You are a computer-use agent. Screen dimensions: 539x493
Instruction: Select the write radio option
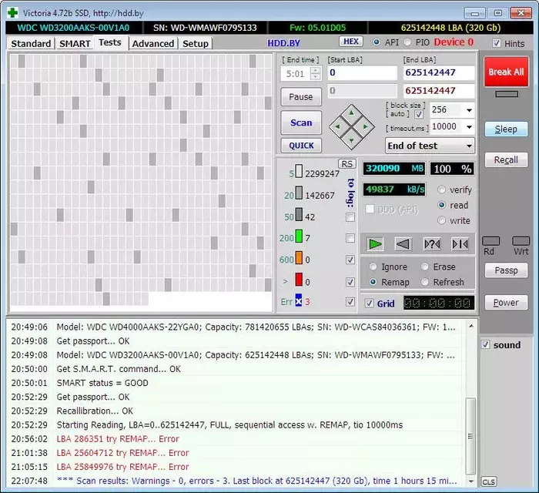point(442,220)
